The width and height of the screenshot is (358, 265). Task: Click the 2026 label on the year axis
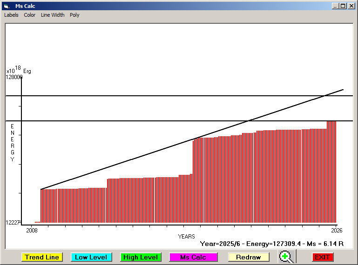coord(336,231)
